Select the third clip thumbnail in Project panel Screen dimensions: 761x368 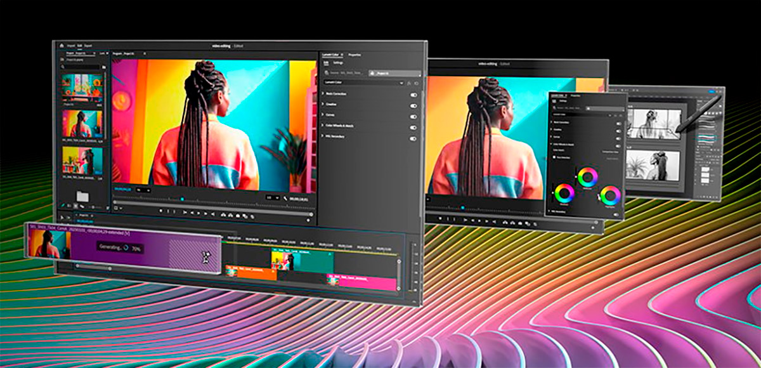tap(82, 159)
